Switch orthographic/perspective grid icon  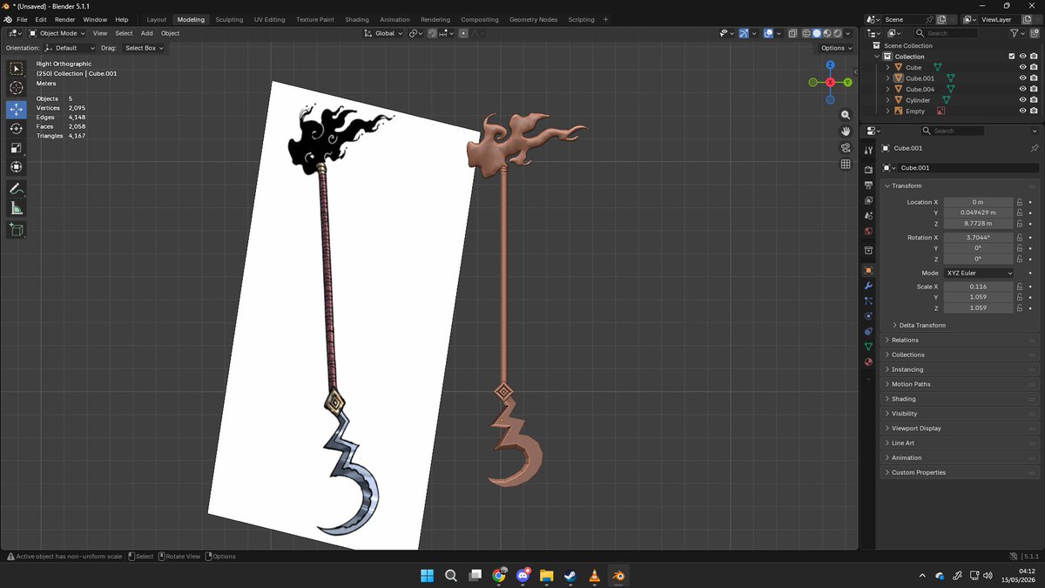[845, 165]
